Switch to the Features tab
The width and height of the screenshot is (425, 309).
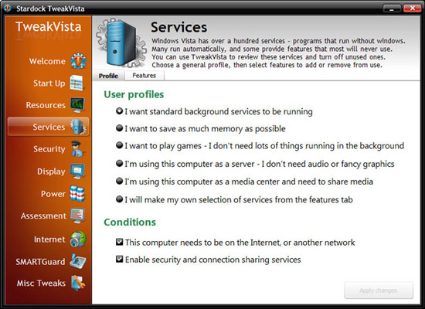pos(144,76)
